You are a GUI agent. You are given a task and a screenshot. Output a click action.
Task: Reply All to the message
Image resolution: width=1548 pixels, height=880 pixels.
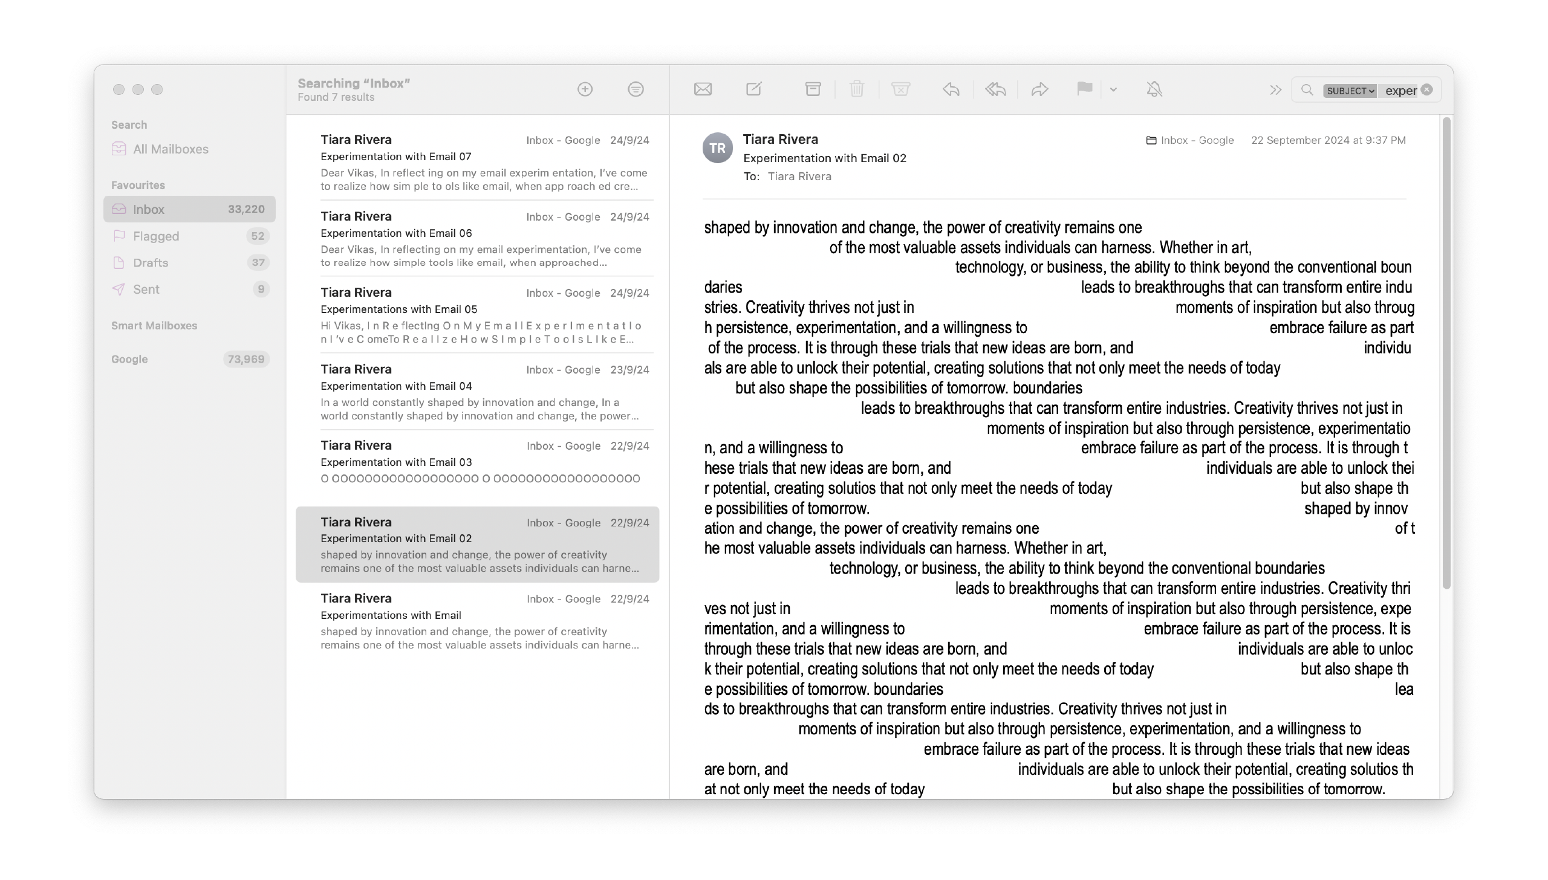coord(995,89)
